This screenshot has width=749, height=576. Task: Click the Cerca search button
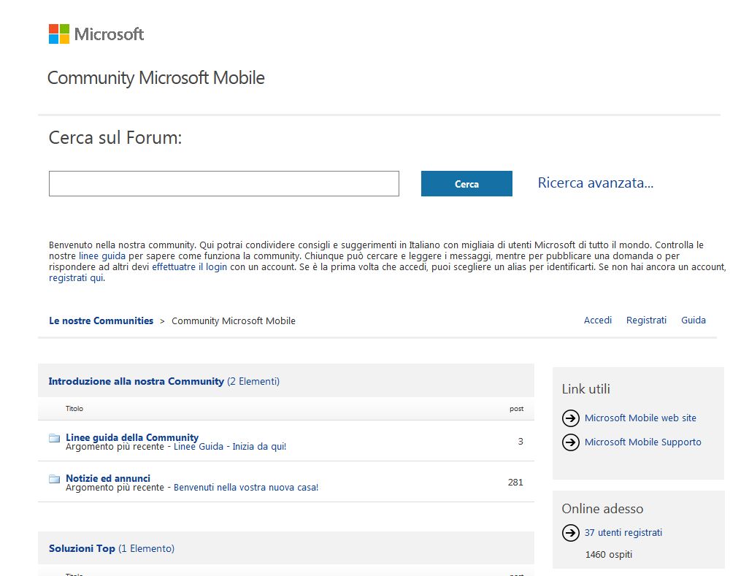tap(466, 183)
